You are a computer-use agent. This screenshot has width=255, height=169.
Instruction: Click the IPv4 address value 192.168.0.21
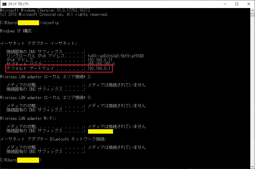pyautogui.click(x=100, y=60)
